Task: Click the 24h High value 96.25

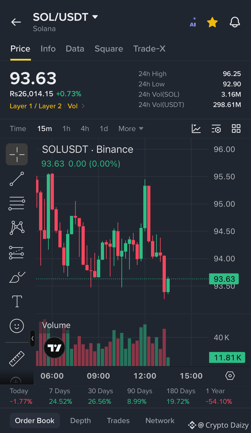Action: (x=232, y=74)
